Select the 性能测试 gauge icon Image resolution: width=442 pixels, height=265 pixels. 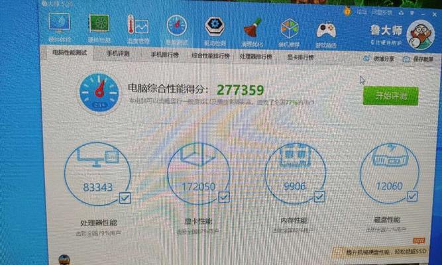(176, 26)
